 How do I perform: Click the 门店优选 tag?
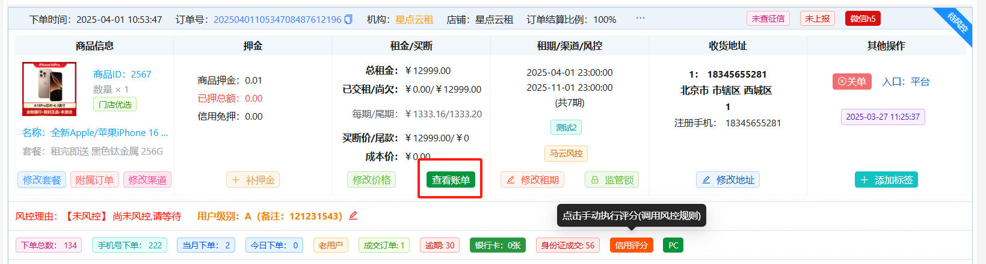[115, 104]
